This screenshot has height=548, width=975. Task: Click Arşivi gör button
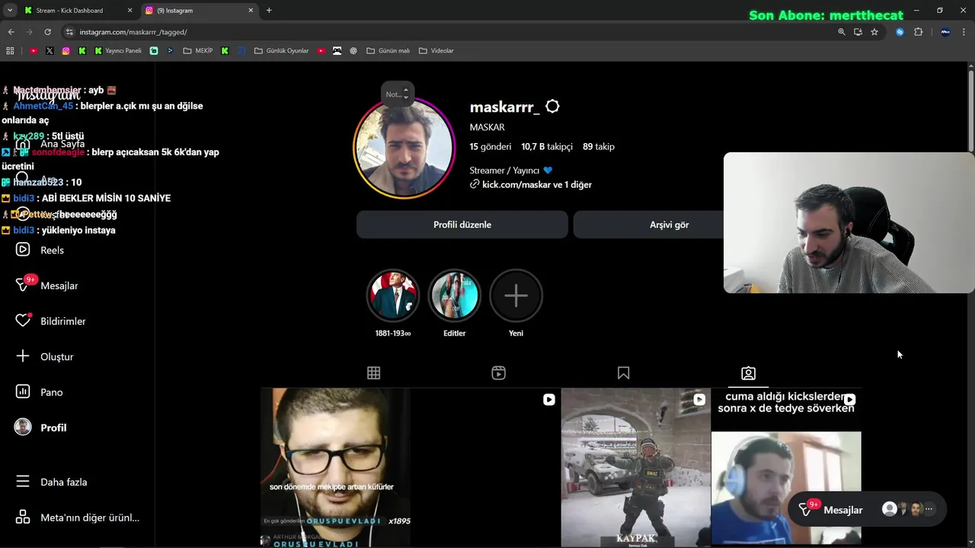669,225
